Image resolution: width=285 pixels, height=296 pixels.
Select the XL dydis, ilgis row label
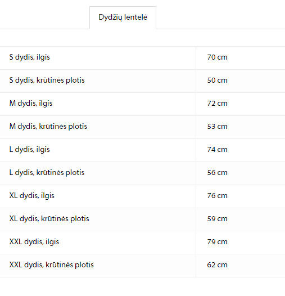click(x=31, y=196)
